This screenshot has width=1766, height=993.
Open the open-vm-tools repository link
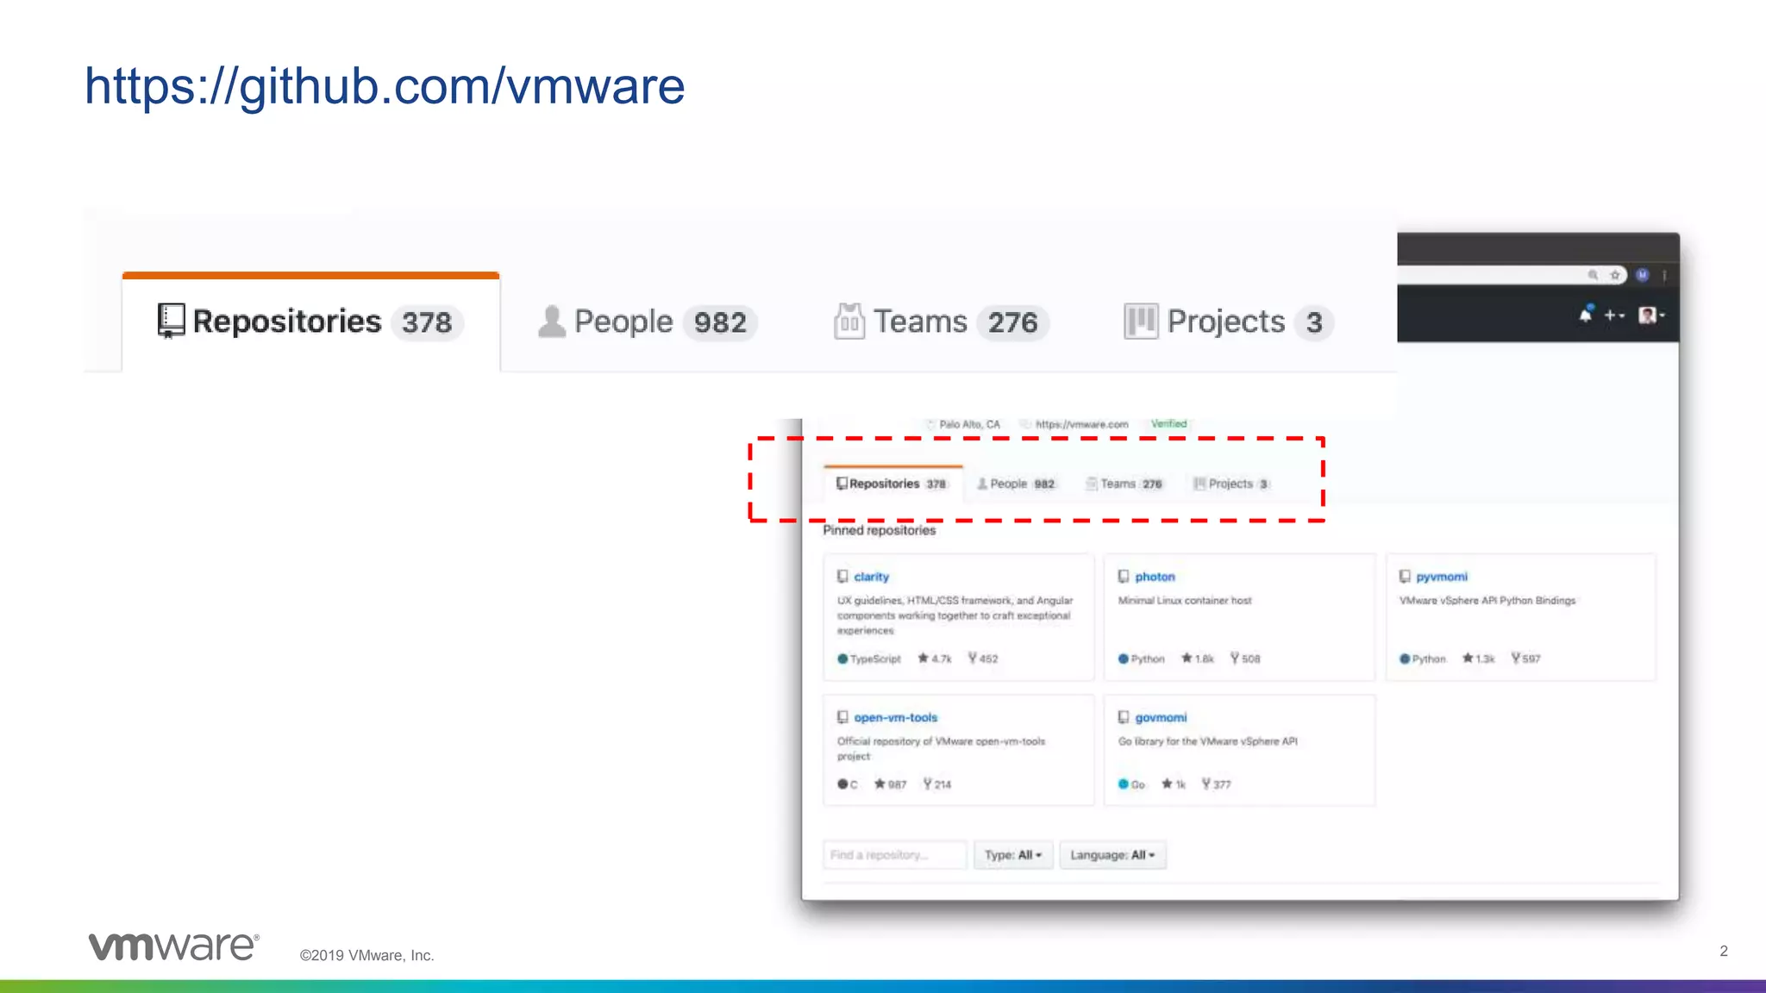895,717
